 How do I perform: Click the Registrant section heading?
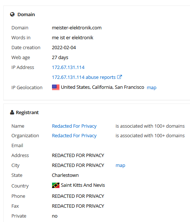(27, 112)
